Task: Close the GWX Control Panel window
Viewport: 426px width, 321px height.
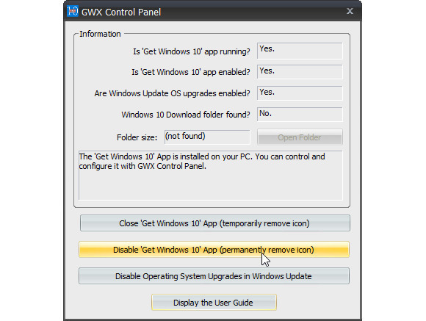Action: pyautogui.click(x=350, y=11)
